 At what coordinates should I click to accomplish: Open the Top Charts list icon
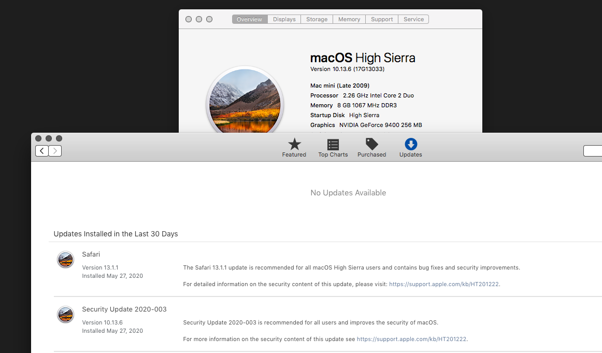(333, 145)
